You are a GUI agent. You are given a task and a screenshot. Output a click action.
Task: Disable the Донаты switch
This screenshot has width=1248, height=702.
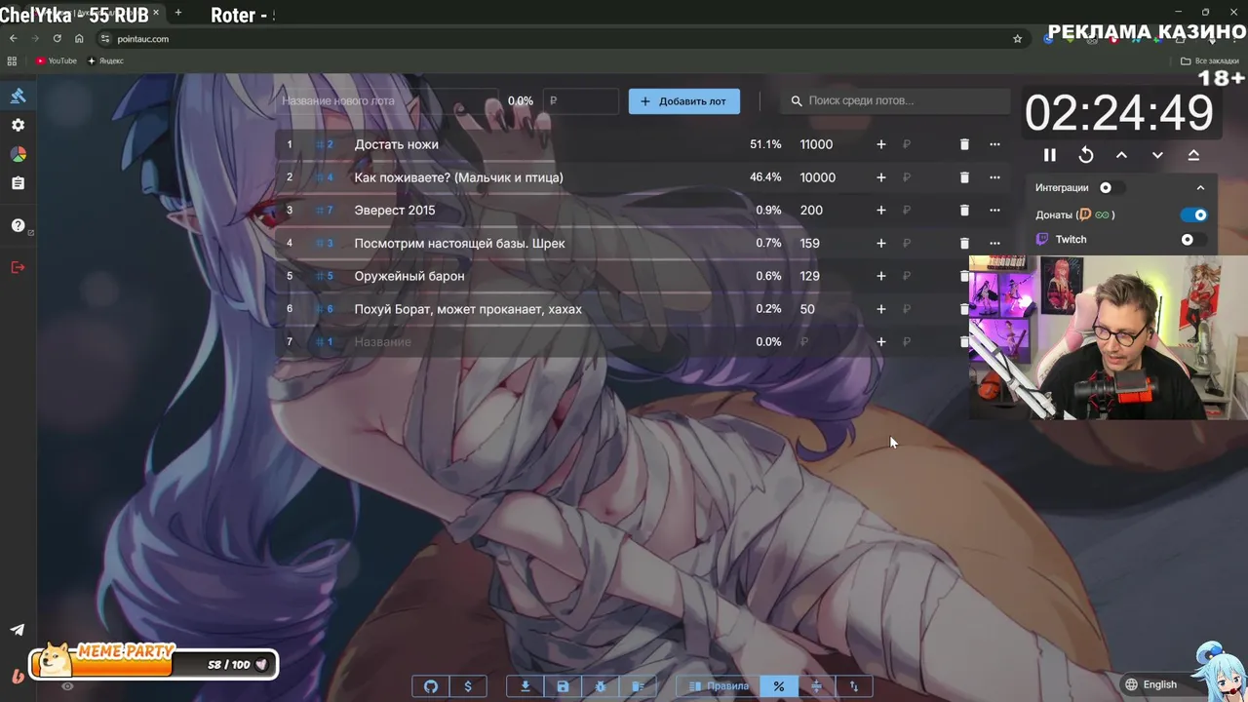(1194, 214)
